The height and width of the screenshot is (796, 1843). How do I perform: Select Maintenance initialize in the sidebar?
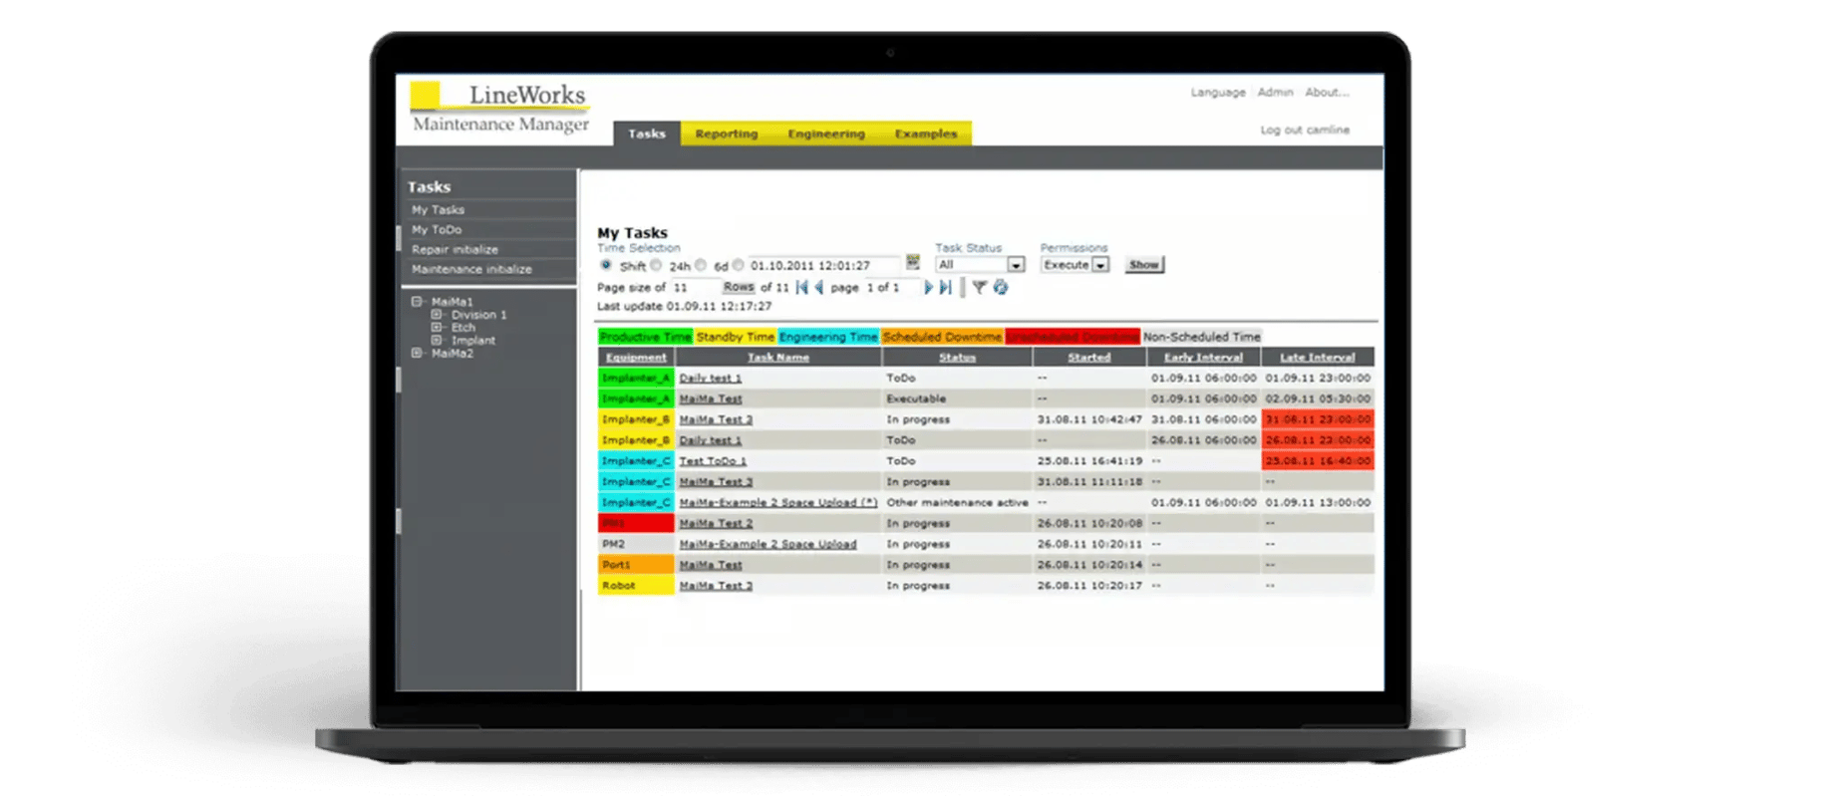pos(471,270)
